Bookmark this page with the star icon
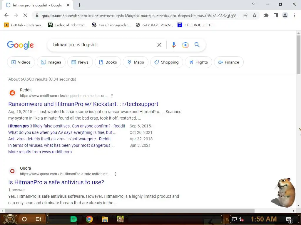This screenshot has width=301, height=225. click(x=255, y=15)
